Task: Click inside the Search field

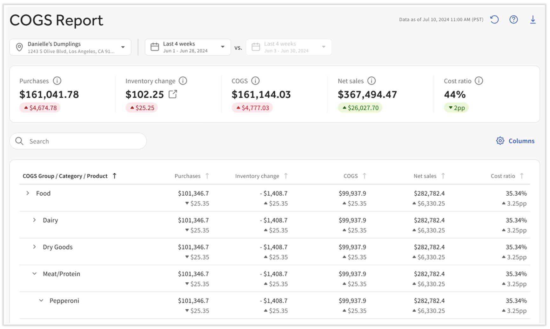Action: tap(78, 141)
